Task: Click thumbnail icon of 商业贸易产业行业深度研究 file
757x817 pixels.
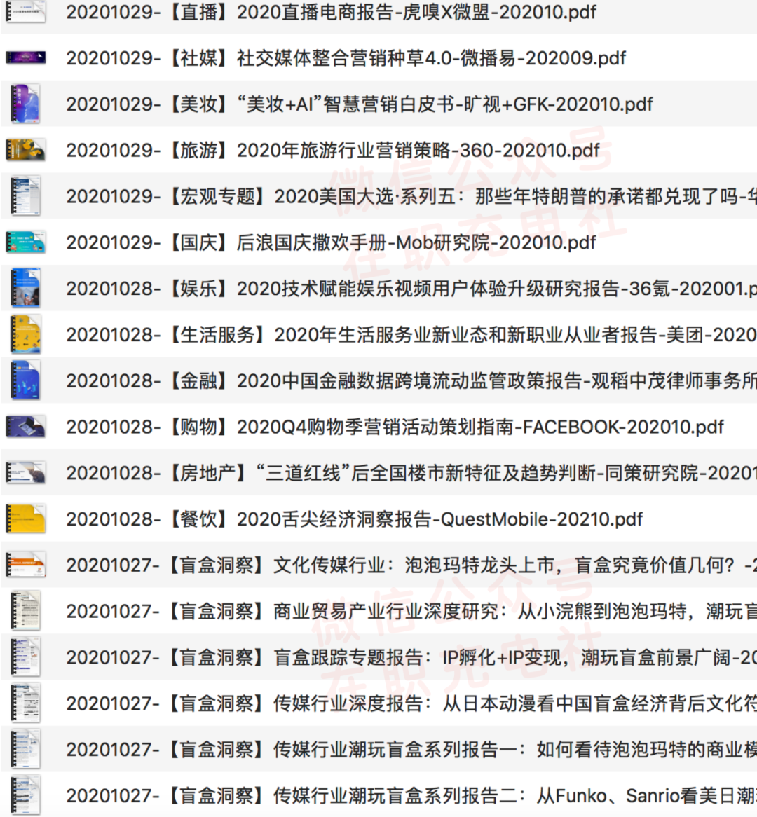Action: coord(25,611)
